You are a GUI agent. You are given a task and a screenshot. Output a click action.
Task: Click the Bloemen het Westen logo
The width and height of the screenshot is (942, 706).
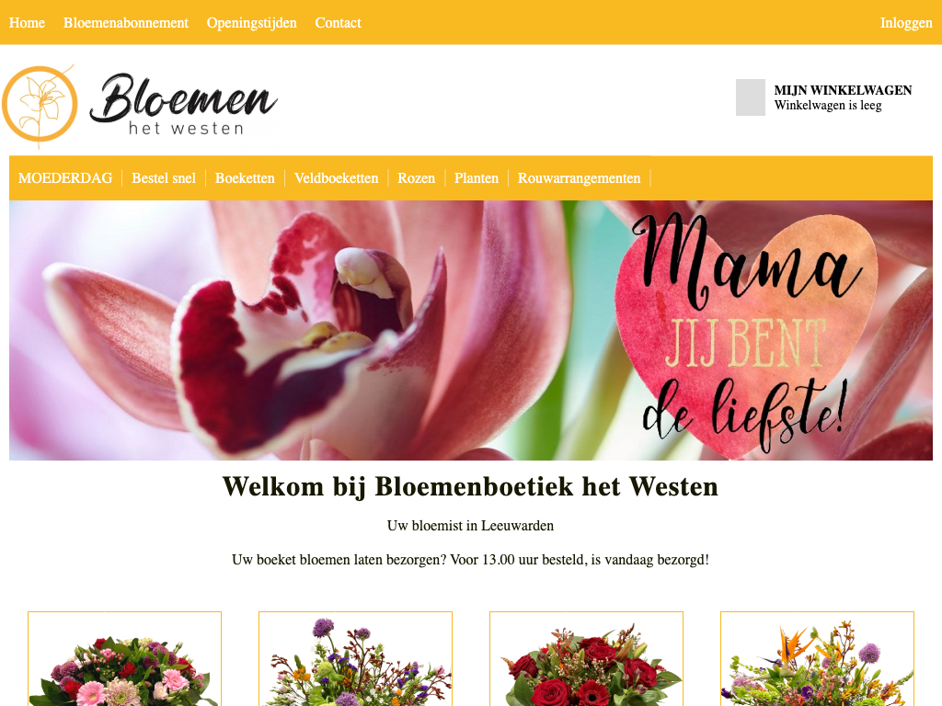(x=140, y=107)
